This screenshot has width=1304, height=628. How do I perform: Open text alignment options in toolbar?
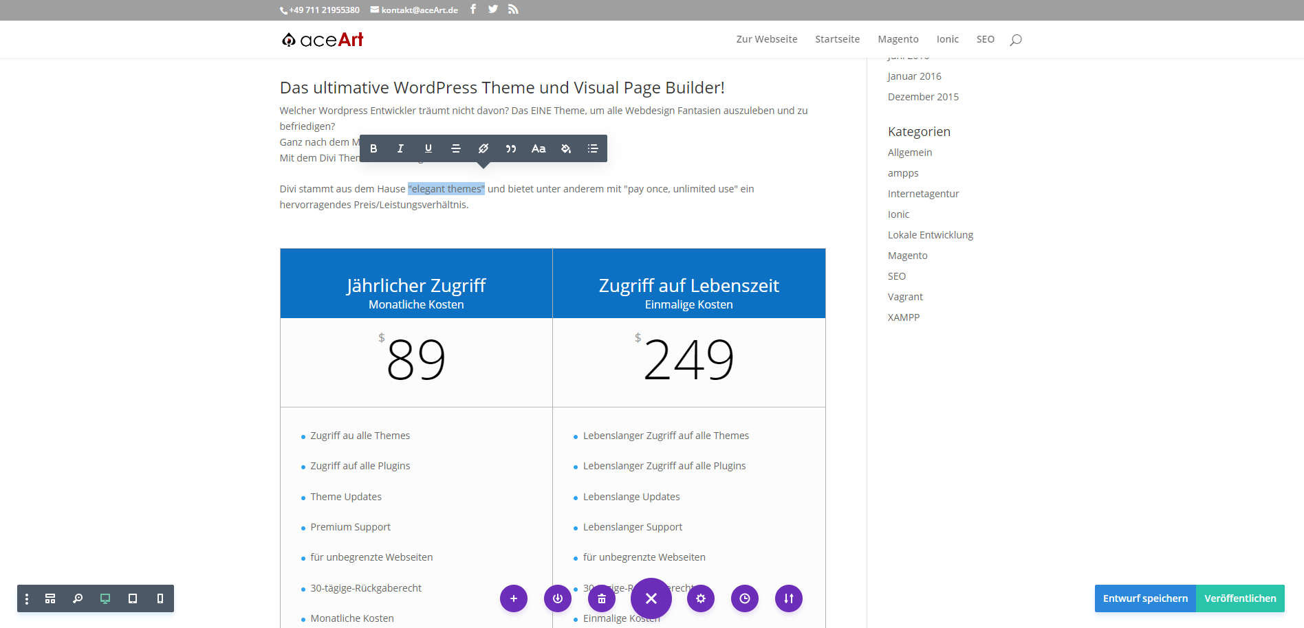click(455, 148)
